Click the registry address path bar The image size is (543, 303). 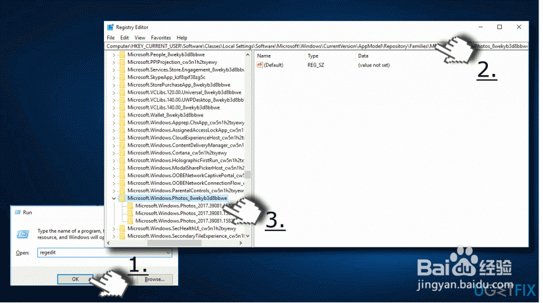pyautogui.click(x=317, y=46)
